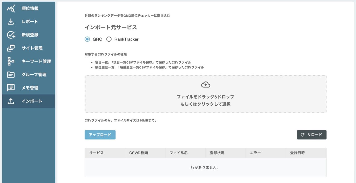Screen dimensions: 356x183
Task: Select the RankTracker radio button
Action: 109,39
